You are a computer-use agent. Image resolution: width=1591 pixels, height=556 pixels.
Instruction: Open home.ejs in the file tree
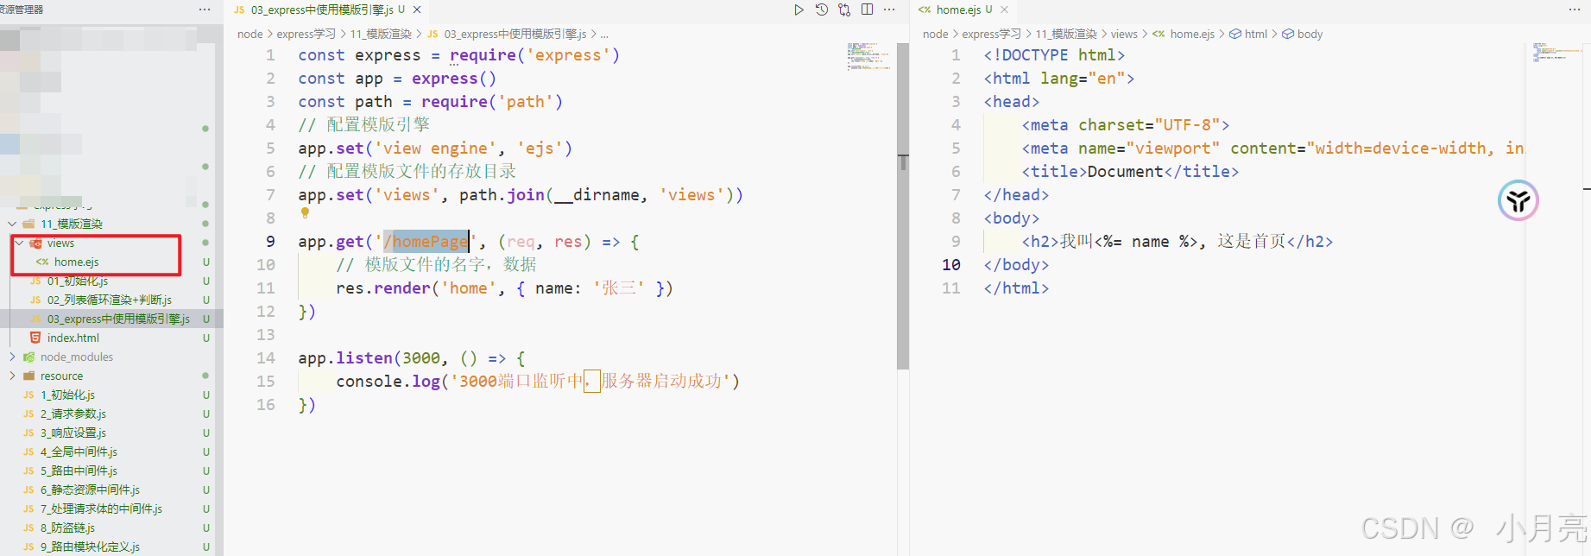[x=76, y=262]
